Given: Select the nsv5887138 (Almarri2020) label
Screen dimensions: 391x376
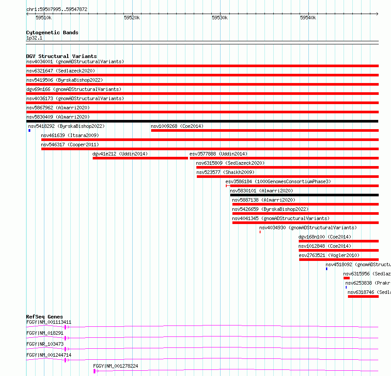Looking at the screenshot, I should [x=264, y=200].
